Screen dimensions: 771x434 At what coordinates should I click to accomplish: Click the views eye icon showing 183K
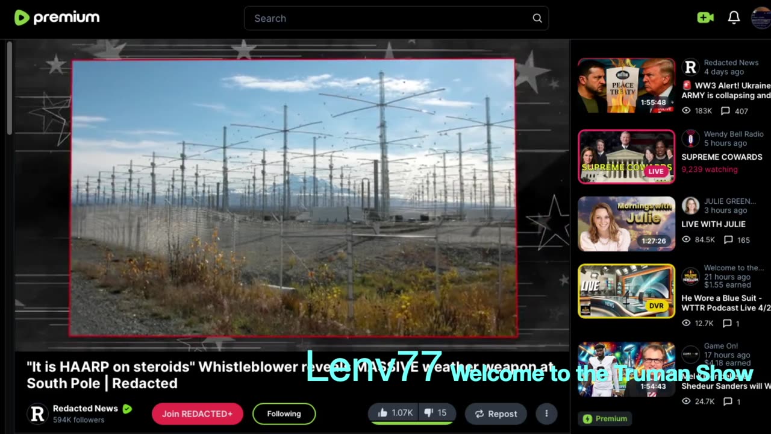point(686,111)
